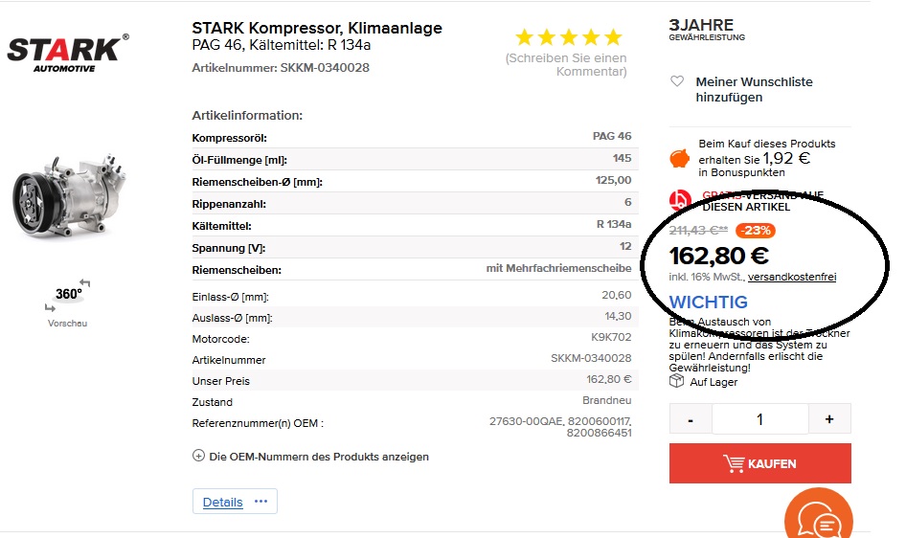This screenshot has width=906, height=538.
Task: Click the STARK Automotive brand logo
Action: pos(67,53)
